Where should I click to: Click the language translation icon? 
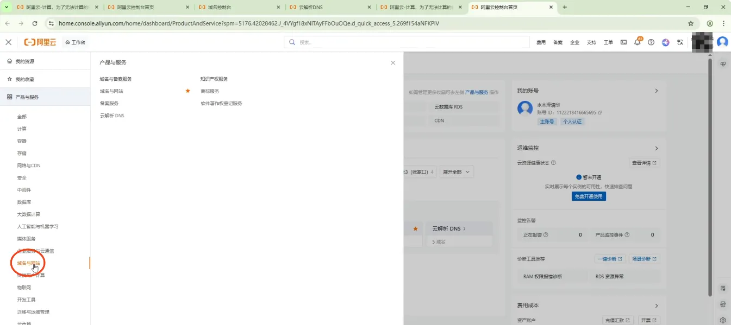click(x=680, y=42)
